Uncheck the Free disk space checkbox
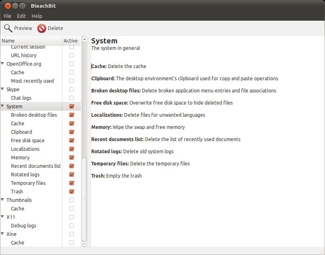The height and width of the screenshot is (255, 325). [71, 140]
